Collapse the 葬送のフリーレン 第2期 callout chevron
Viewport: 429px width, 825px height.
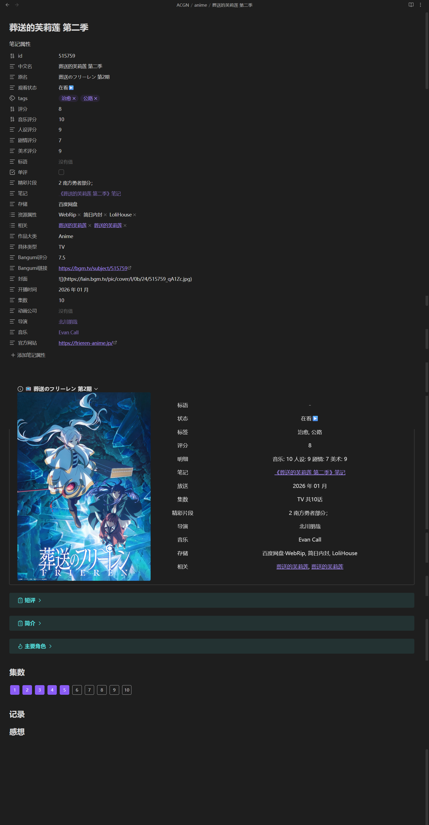[x=96, y=389]
